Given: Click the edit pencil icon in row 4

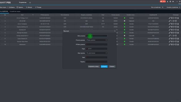Looking at the screenshot, I should [170, 27].
